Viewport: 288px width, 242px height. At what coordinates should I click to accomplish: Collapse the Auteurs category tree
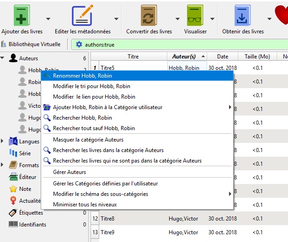2,58
